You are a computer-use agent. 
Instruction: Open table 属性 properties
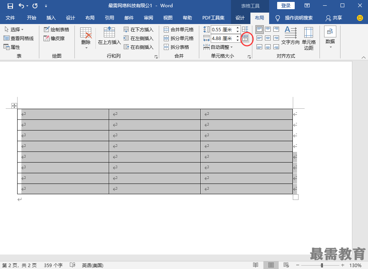click(12, 47)
